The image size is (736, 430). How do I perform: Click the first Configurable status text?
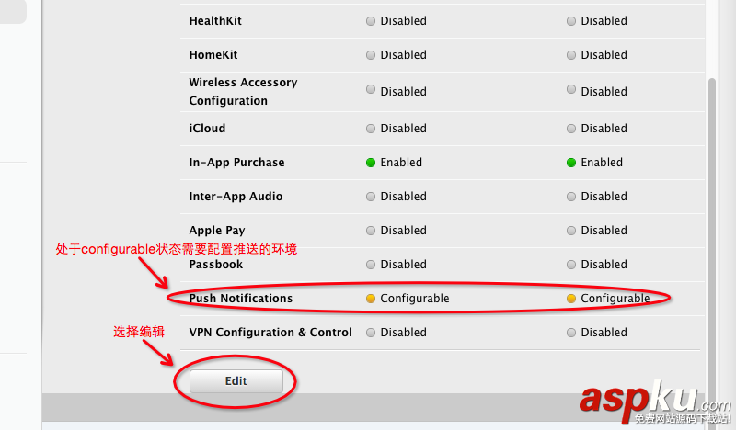tap(415, 299)
